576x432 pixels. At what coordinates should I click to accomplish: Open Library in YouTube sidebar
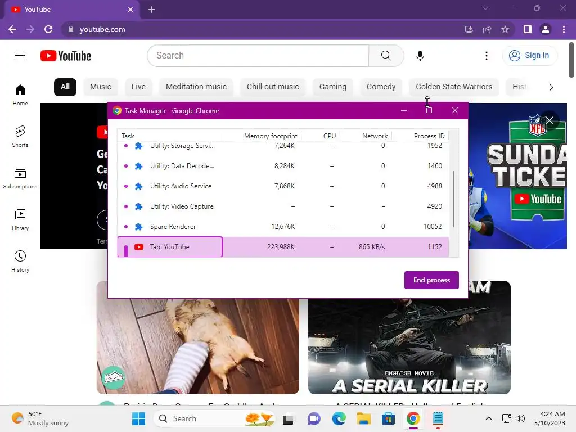(20, 220)
